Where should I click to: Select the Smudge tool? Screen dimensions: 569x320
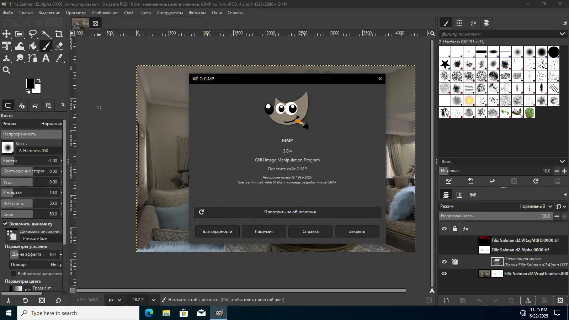click(x=20, y=58)
